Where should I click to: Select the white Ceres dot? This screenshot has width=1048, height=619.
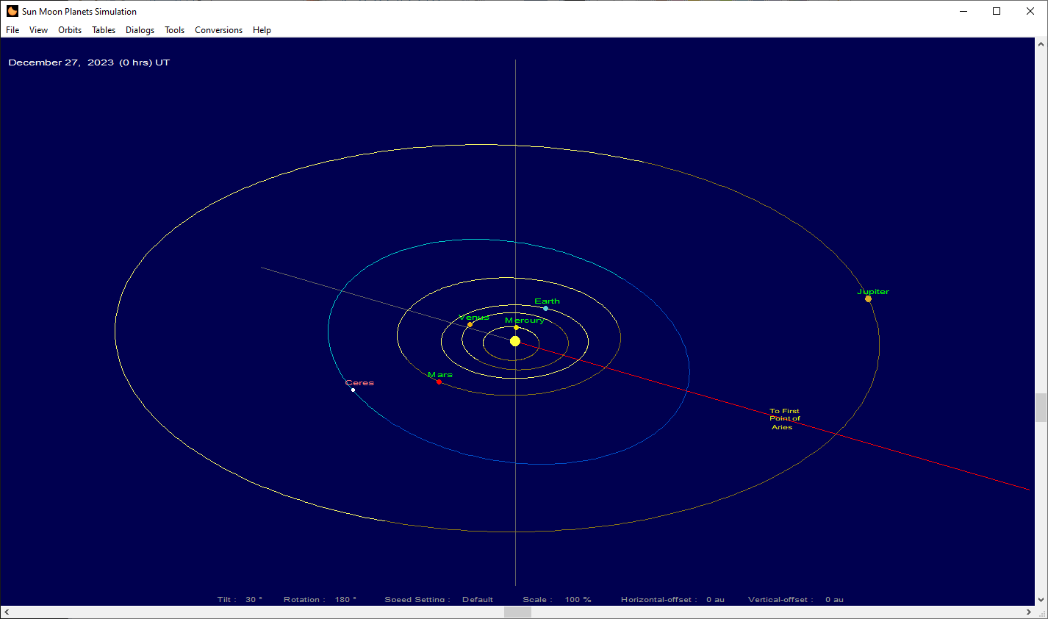click(353, 390)
